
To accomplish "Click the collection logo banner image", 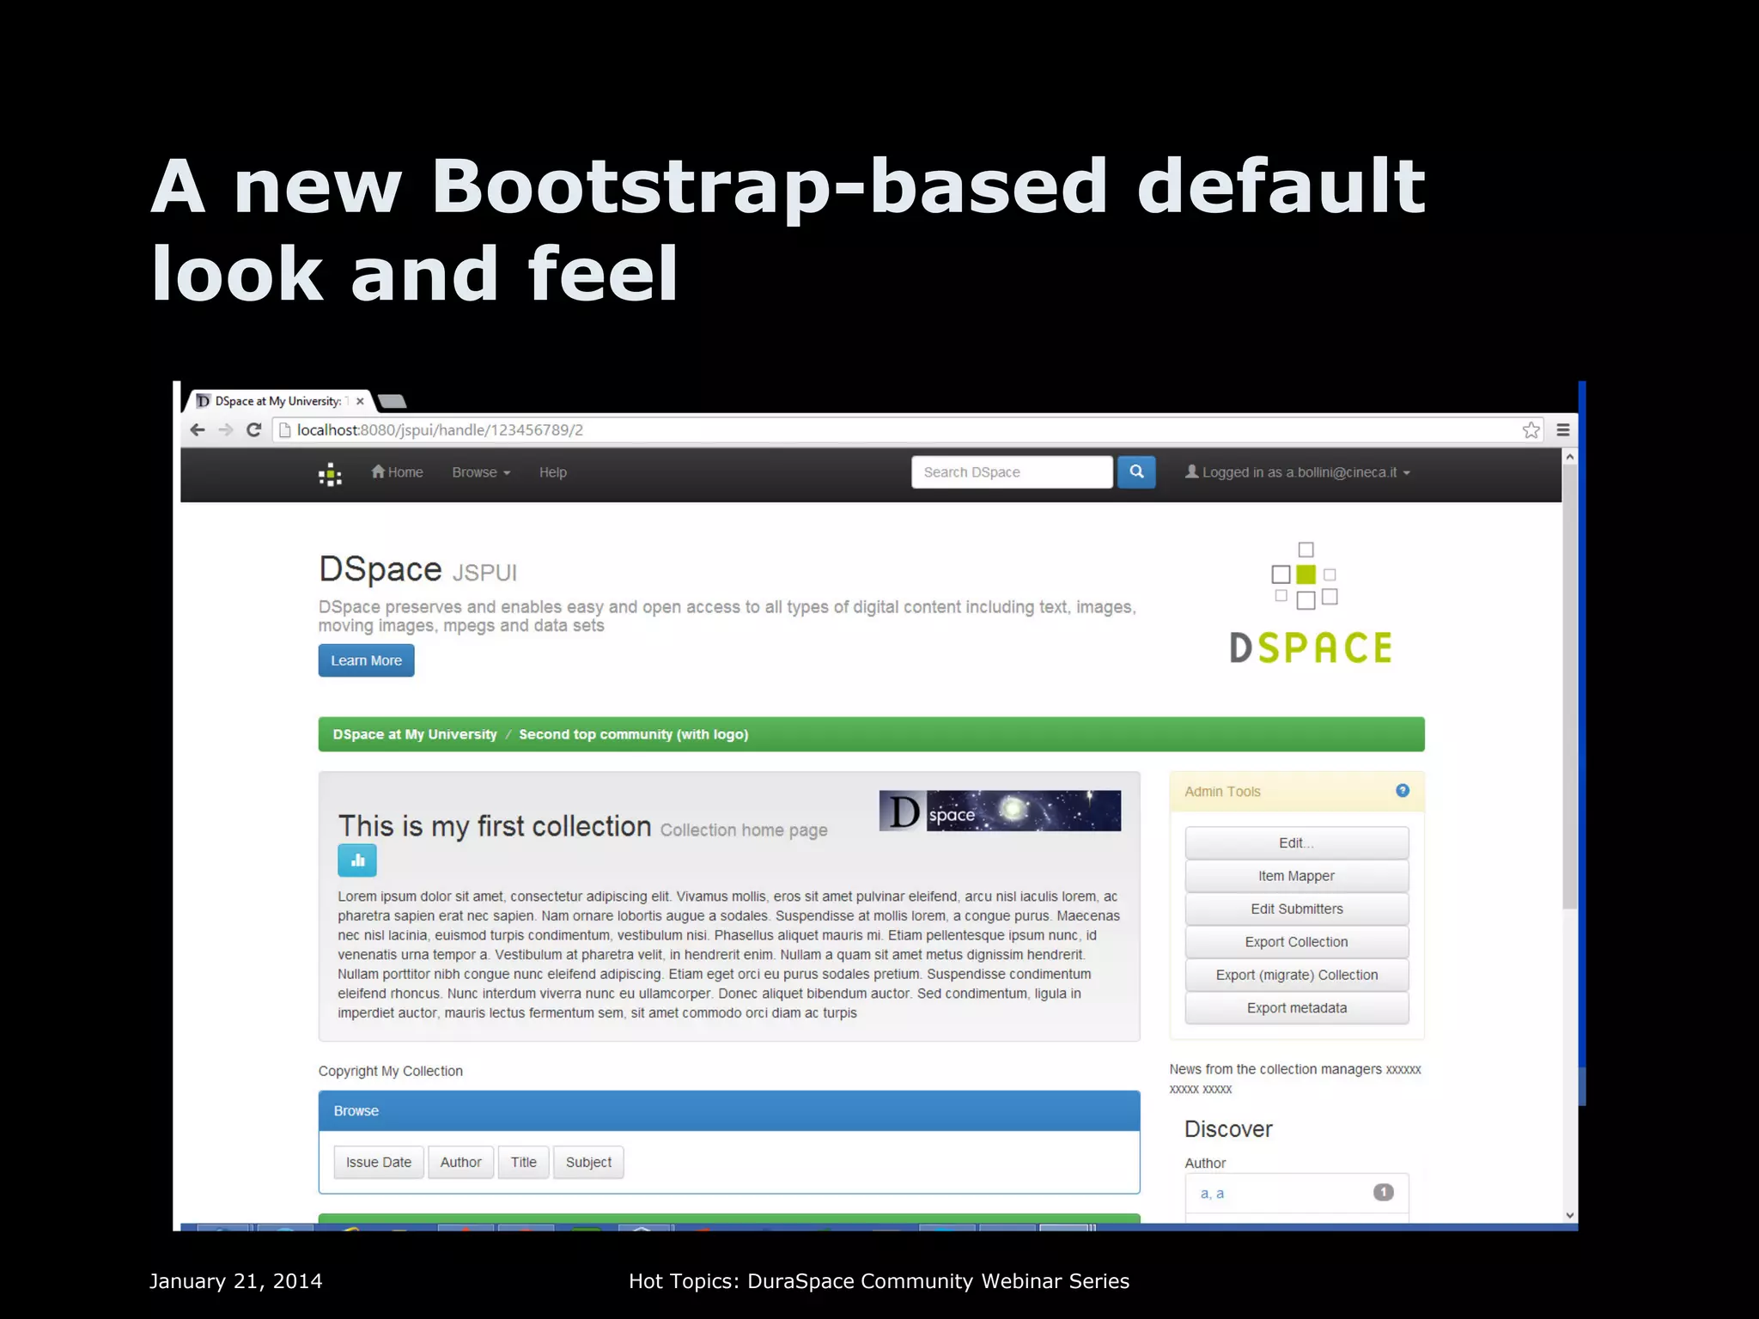I will (1000, 811).
